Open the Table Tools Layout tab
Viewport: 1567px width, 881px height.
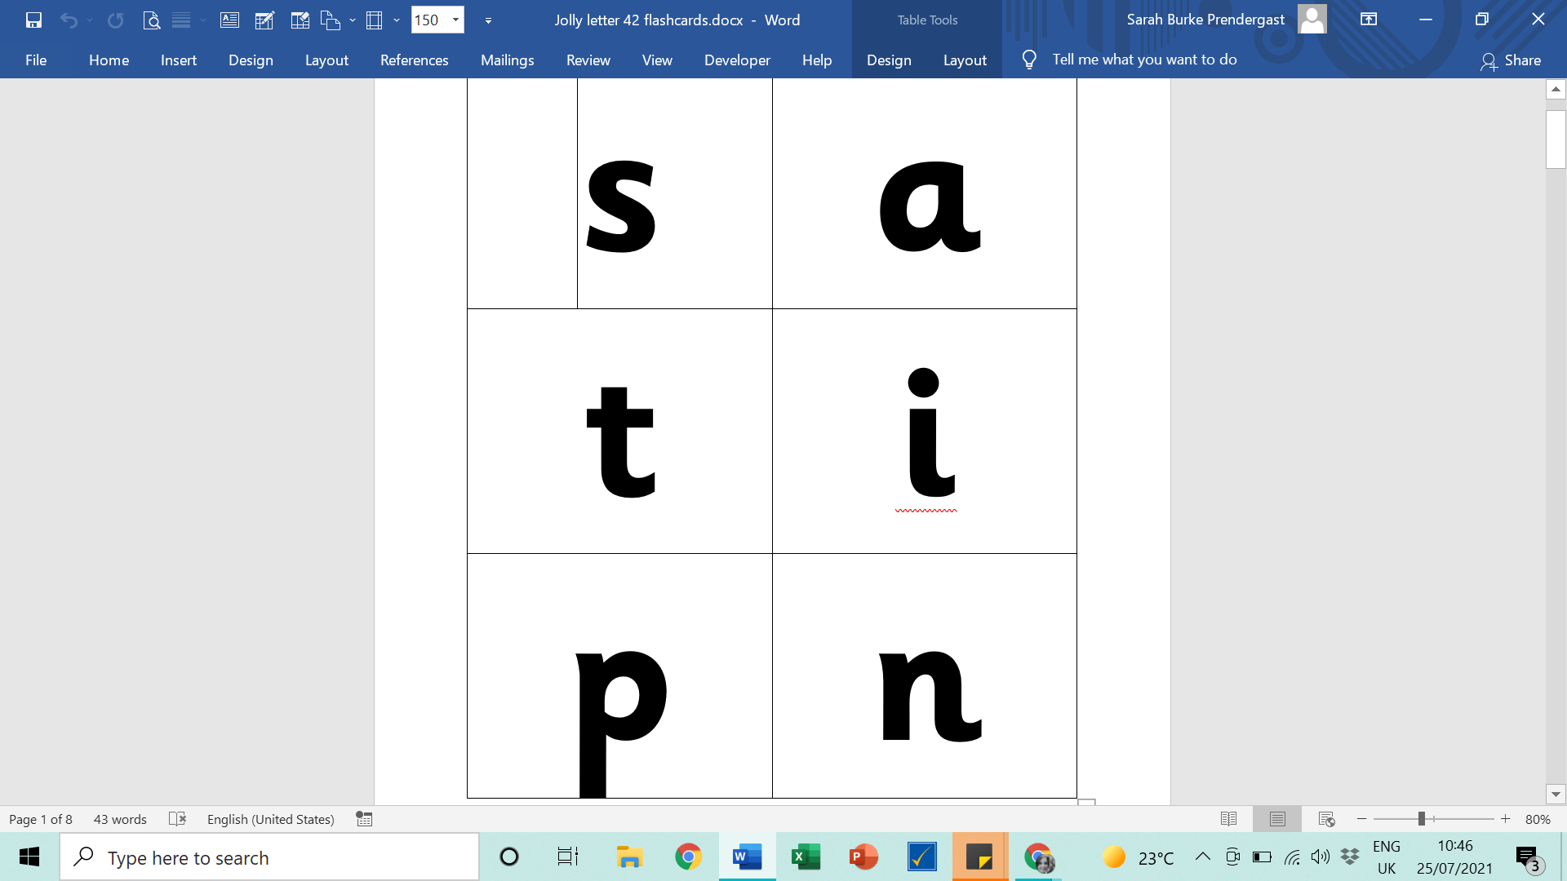pos(965,60)
